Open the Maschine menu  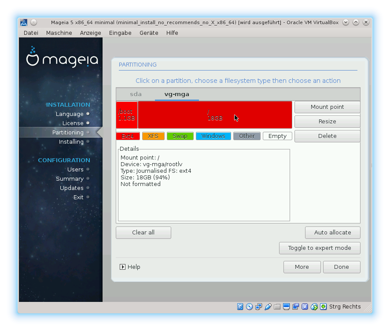59,33
